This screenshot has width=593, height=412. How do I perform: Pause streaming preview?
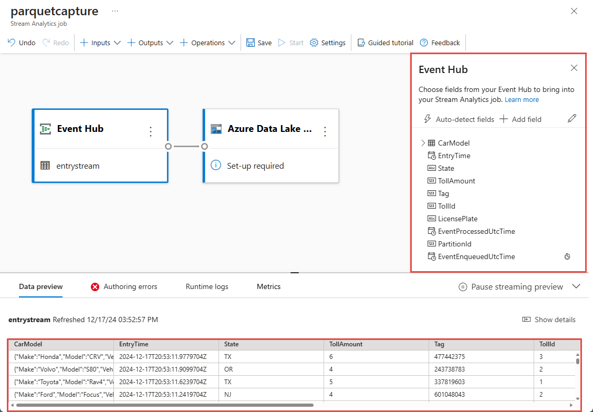(x=511, y=287)
